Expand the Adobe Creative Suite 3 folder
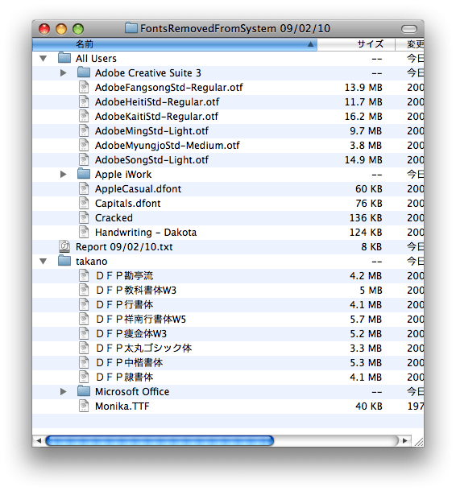Image resolution: width=456 pixels, height=491 pixels. click(63, 73)
